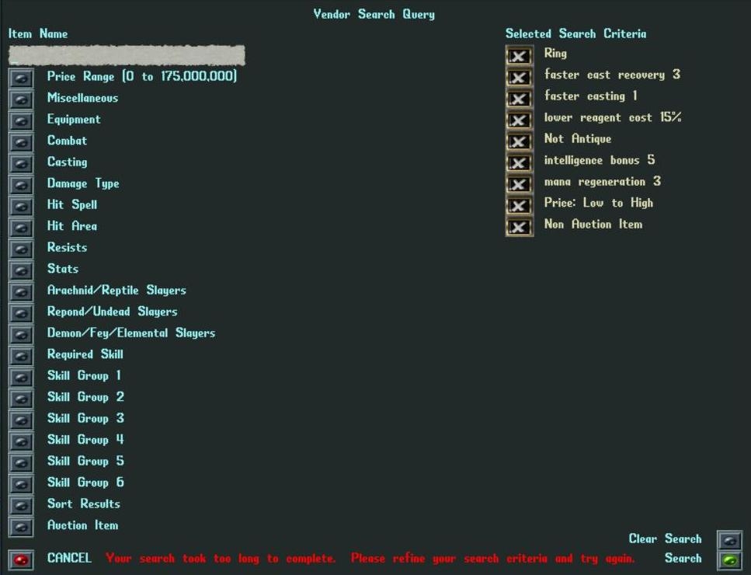Click the gem button beside Skill Group 6
Screen dimensions: 751x575
click(21, 484)
